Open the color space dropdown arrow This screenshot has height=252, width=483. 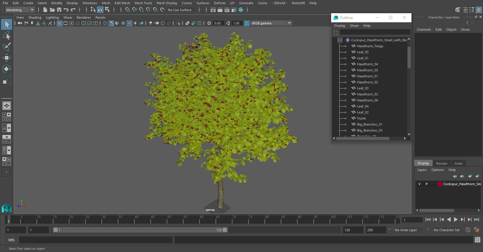pos(289,23)
